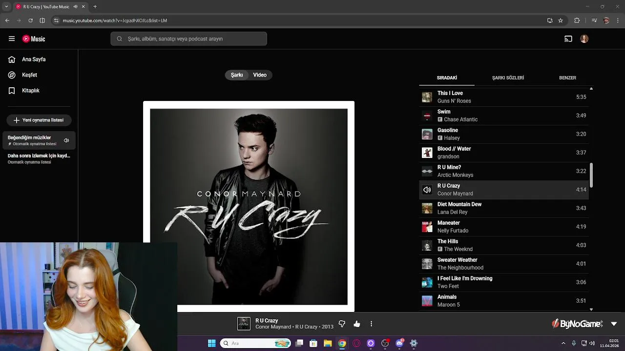
Task: Play The Hills by The Weeknd
Action: (504, 245)
